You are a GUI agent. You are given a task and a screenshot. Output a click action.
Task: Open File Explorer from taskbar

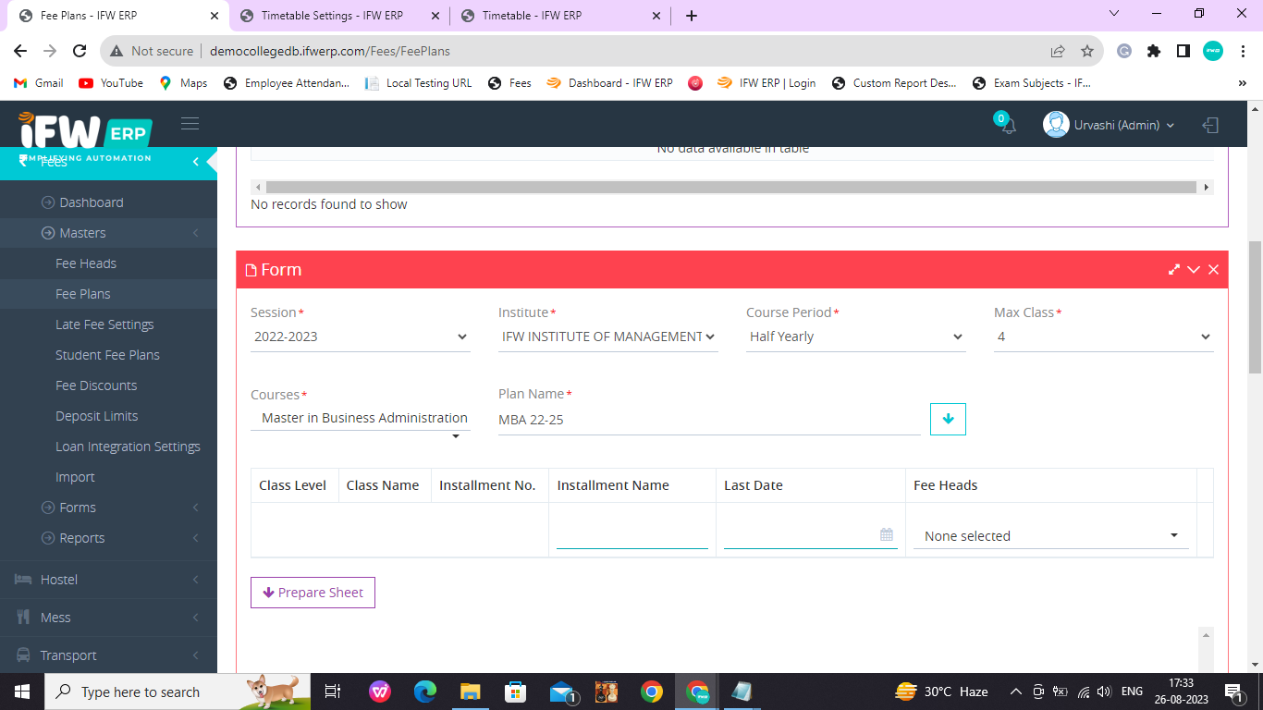click(x=470, y=692)
